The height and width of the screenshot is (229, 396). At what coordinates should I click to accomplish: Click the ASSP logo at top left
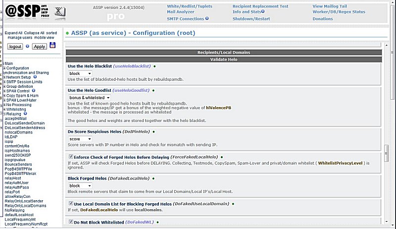(27, 11)
